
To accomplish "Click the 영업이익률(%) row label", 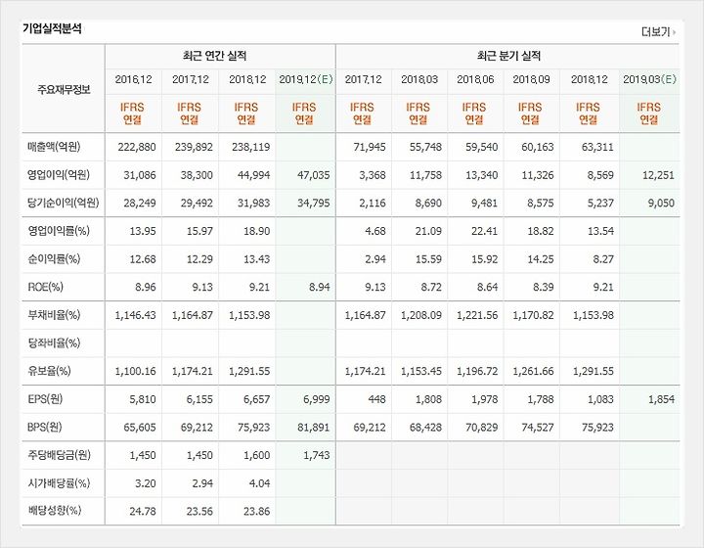I will pyautogui.click(x=59, y=230).
